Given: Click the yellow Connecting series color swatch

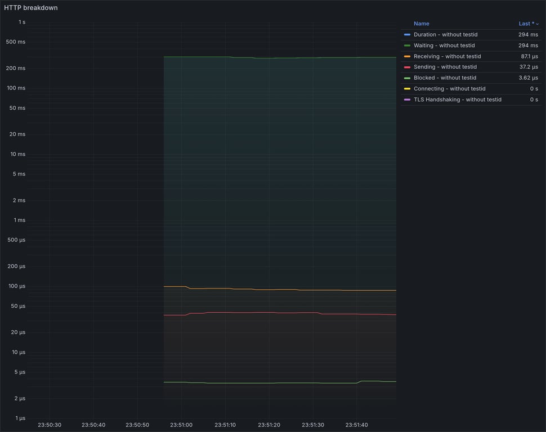Looking at the screenshot, I should click(x=407, y=88).
